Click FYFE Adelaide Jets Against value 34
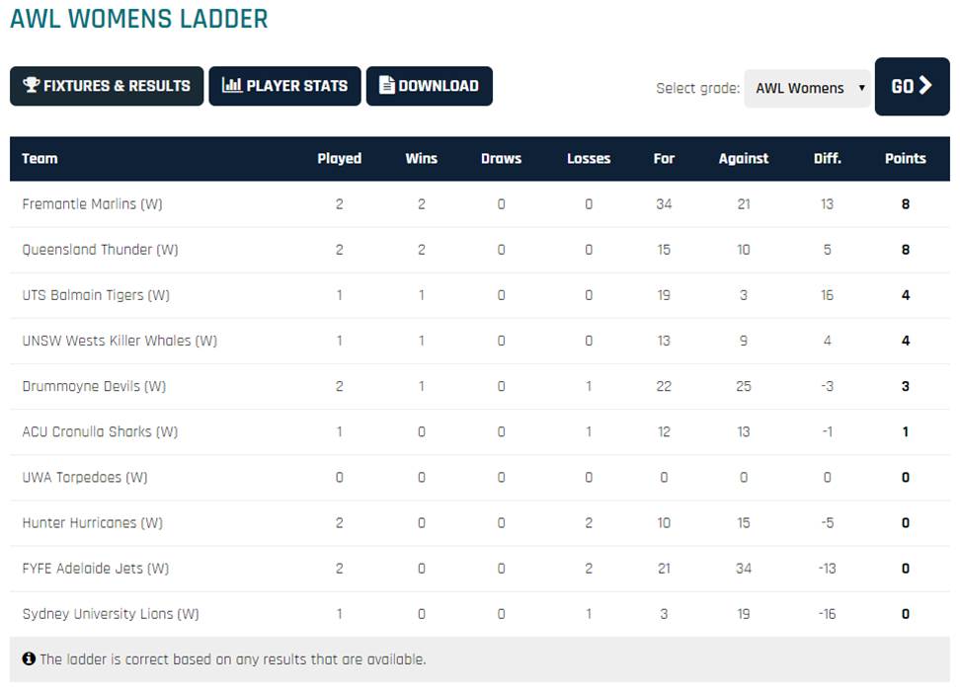The width and height of the screenshot is (960, 694). (x=744, y=569)
